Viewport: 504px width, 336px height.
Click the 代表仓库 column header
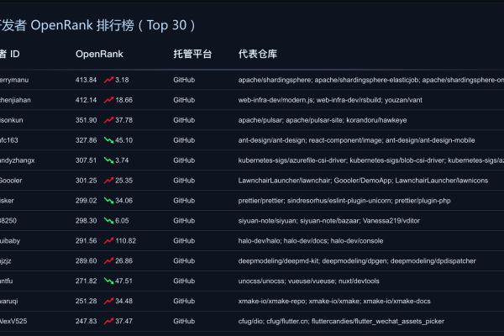tap(258, 54)
